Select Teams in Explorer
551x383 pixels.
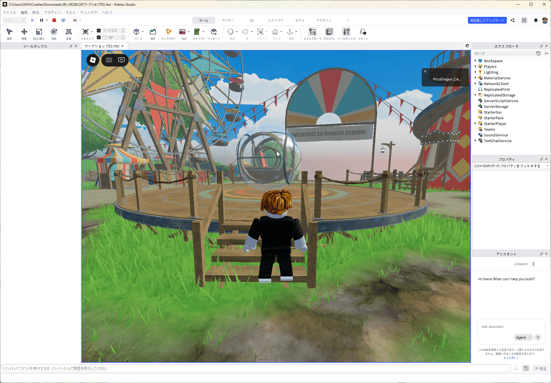tap(489, 129)
